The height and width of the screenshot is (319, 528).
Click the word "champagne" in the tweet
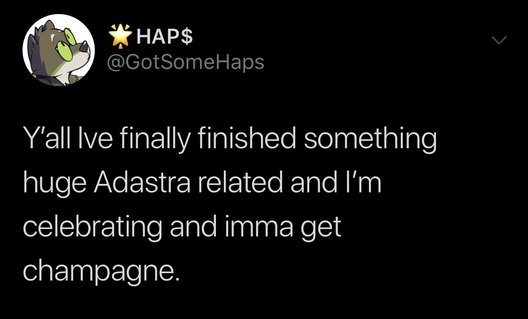(x=100, y=272)
